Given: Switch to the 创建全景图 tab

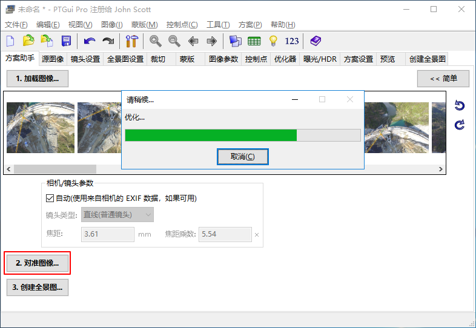Looking at the screenshot, I should pyautogui.click(x=427, y=59).
